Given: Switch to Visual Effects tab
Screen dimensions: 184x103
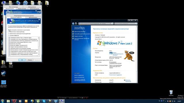Looking at the screenshot, I should pos(16,17).
